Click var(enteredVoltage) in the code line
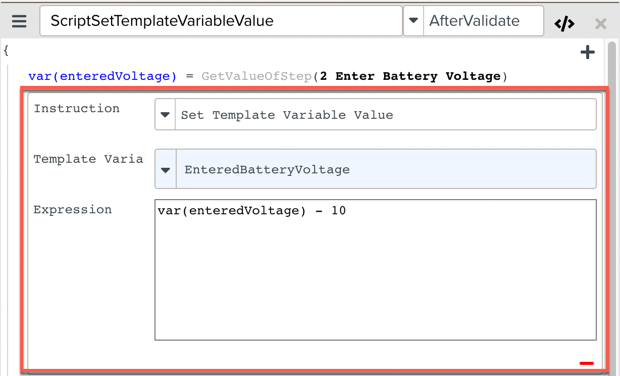Screen dimensions: 620x376 102,76
